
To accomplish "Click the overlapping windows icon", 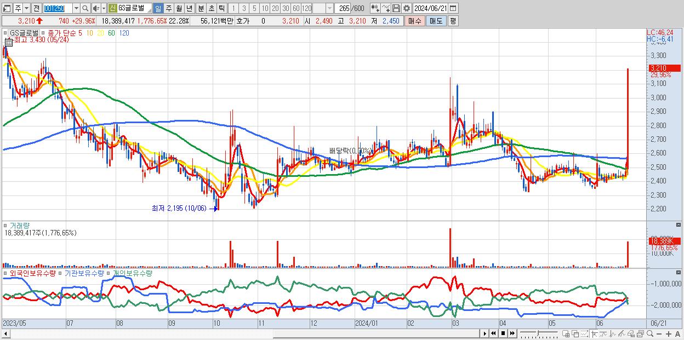I will (575, 333).
